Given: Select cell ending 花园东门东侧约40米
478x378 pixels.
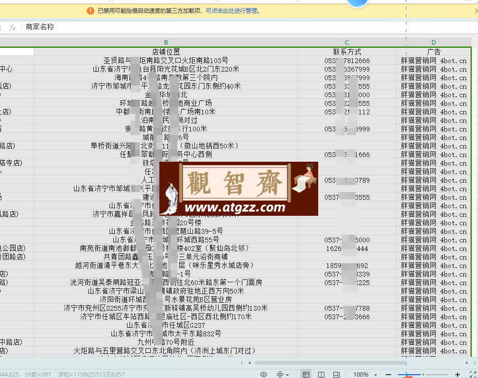Looking at the screenshot, I should point(166,86).
